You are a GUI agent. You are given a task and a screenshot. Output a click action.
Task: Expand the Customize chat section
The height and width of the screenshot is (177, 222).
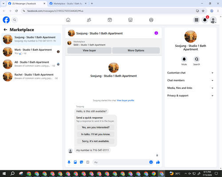point(190,73)
